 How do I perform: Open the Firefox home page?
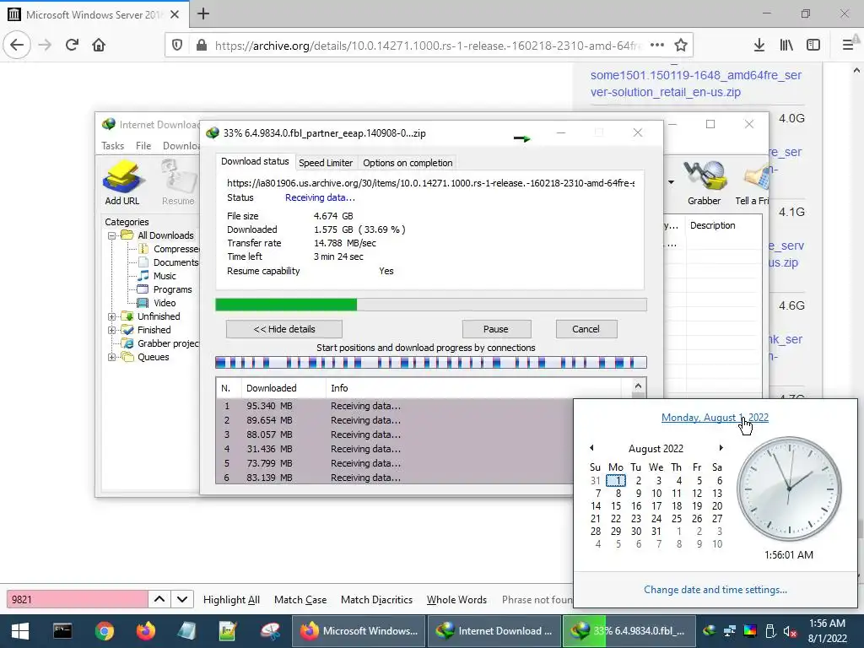(x=99, y=45)
